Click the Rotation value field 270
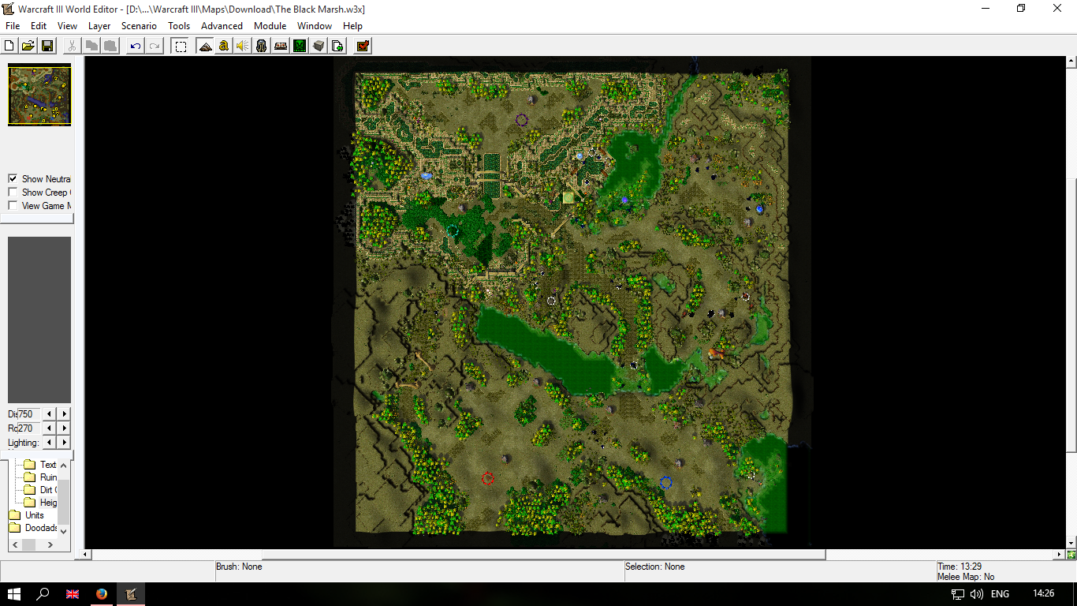 [x=29, y=428]
